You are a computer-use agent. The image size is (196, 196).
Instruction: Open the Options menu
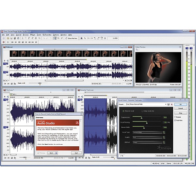56,35
